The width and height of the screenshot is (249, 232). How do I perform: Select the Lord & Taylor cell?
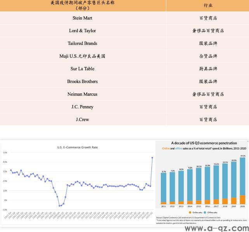(82, 30)
